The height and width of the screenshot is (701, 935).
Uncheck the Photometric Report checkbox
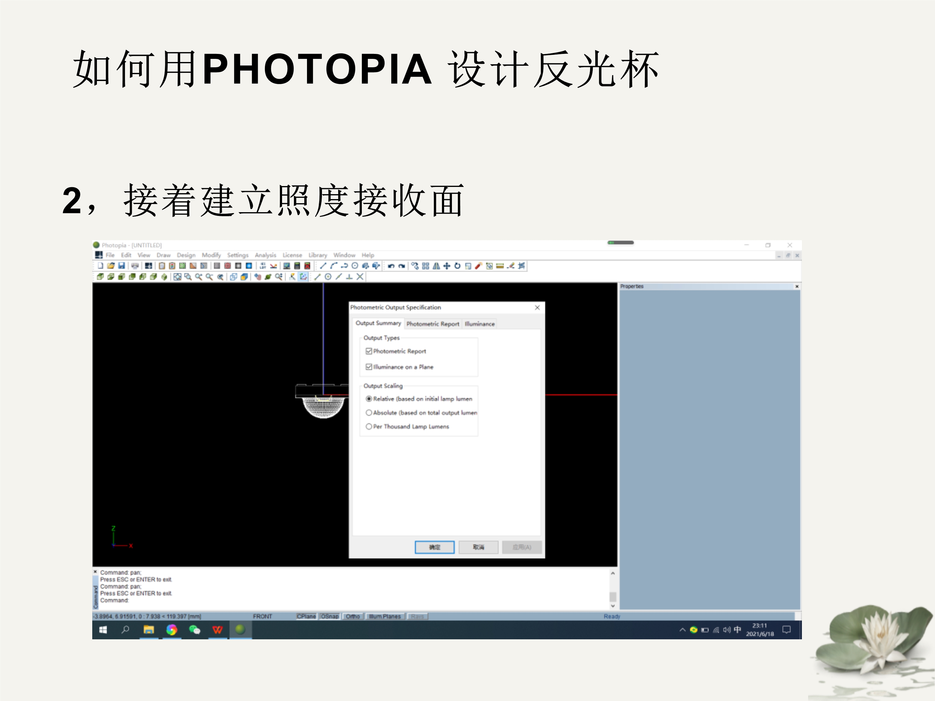click(369, 351)
